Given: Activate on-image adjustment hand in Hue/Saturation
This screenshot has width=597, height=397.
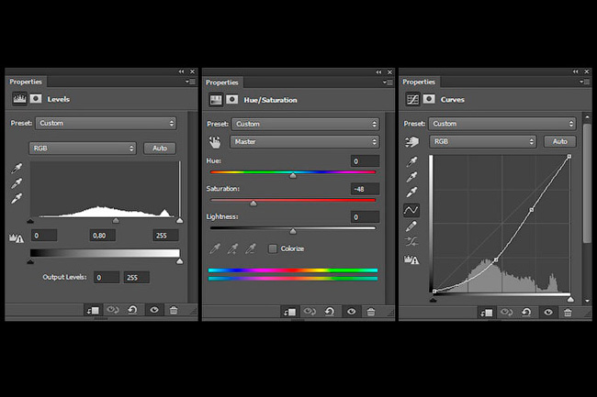Looking at the screenshot, I should tap(215, 142).
